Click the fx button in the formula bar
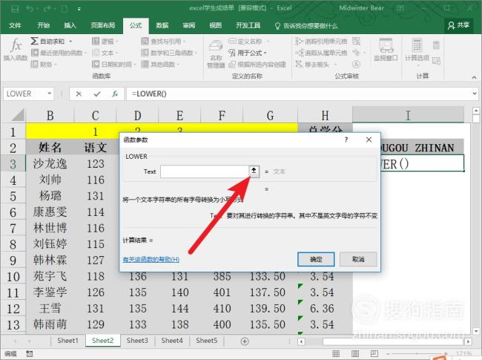 [115, 94]
